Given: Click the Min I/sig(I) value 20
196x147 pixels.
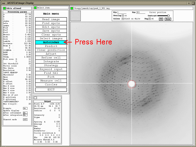Looking at the screenshot, I should point(30,104).
